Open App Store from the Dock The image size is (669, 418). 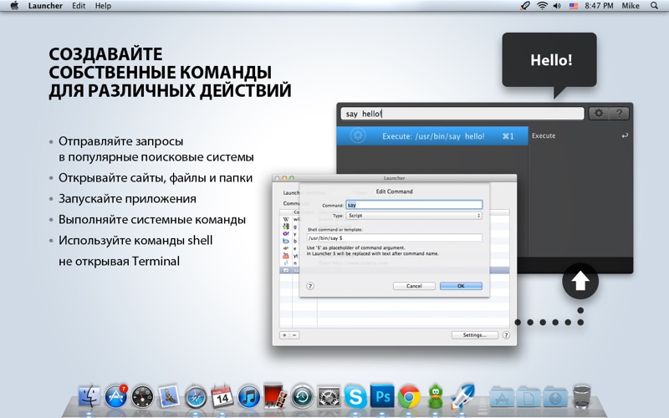(x=115, y=395)
